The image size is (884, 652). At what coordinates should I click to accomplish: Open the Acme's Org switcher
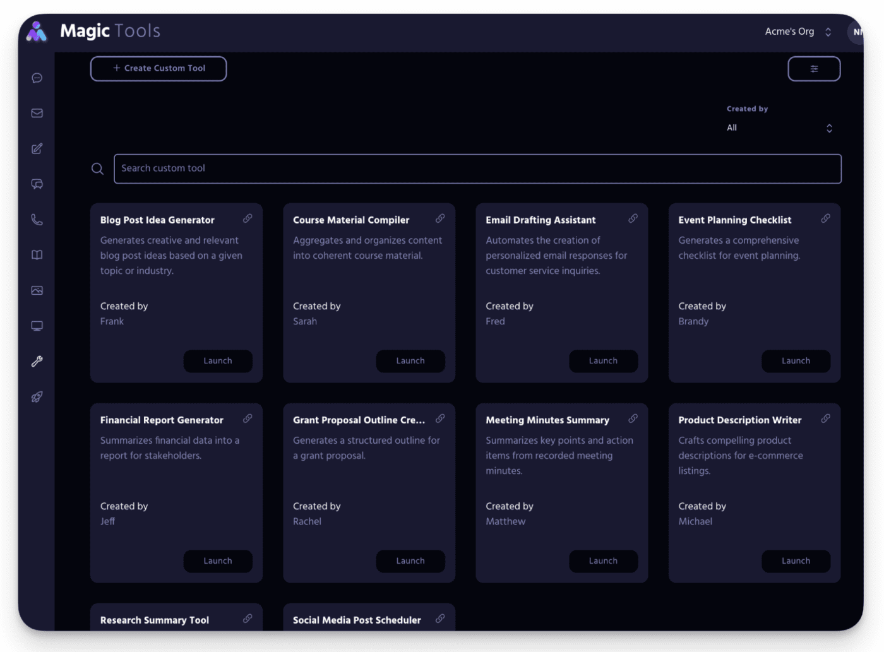click(797, 32)
